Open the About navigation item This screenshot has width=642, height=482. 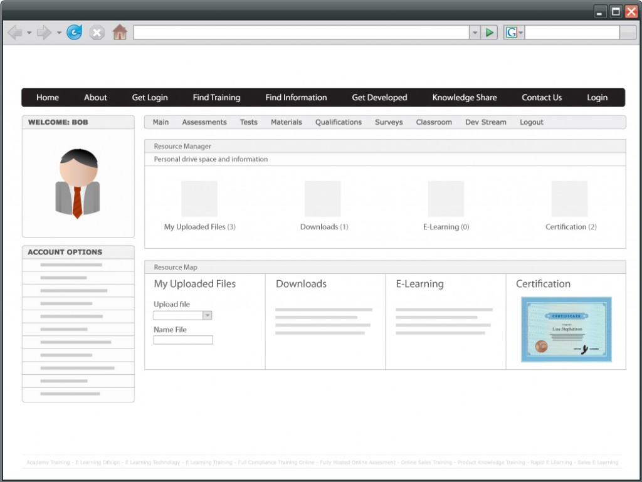coord(95,97)
